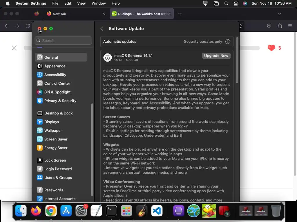The width and height of the screenshot is (297, 222).
Task: Click Firefox forward navigation arrow
Action: [17, 26]
